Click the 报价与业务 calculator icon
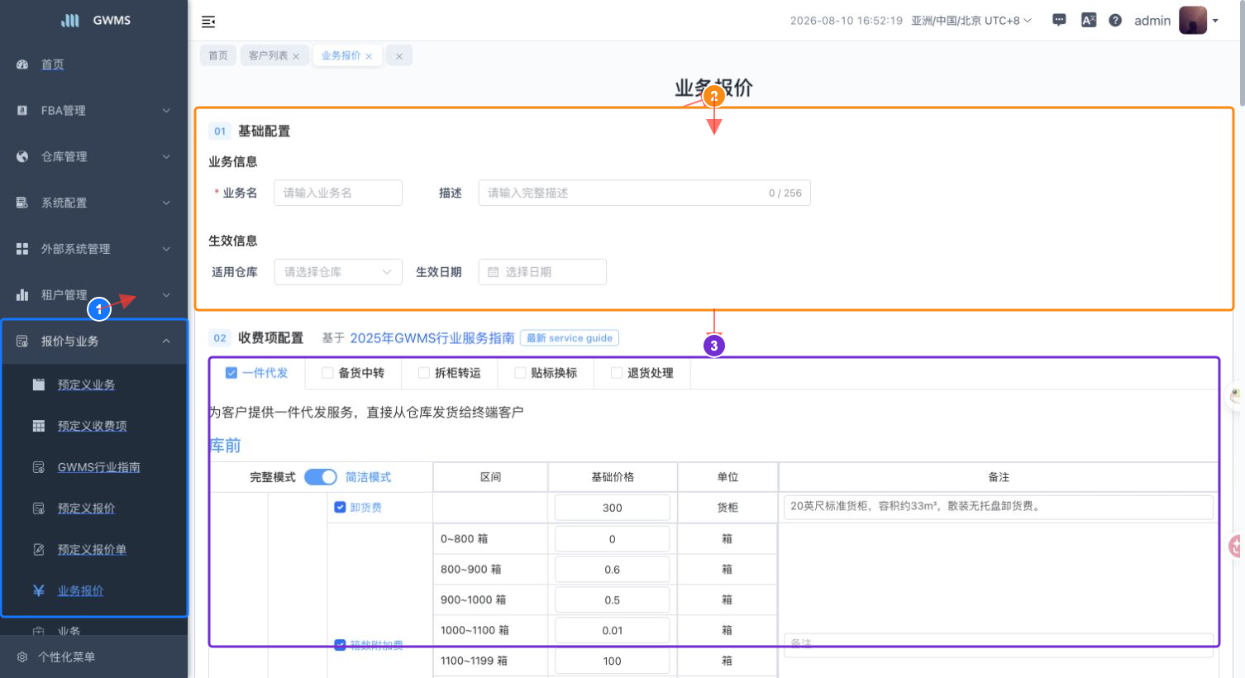Viewport: 1245px width, 678px height. click(x=22, y=341)
